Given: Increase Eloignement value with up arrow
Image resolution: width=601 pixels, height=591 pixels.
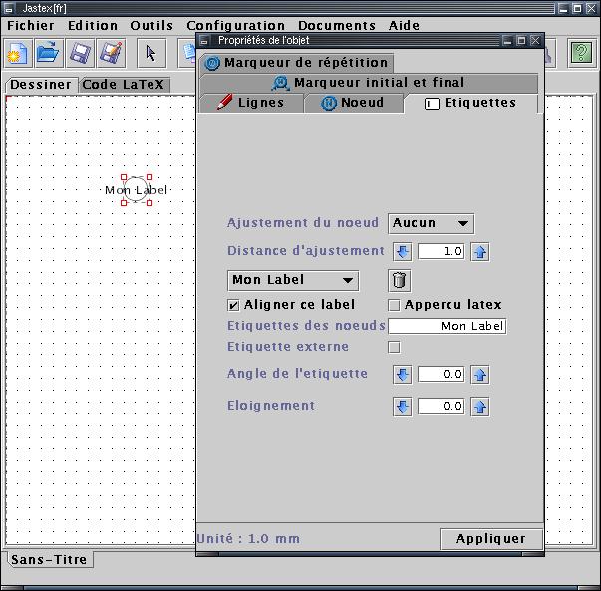Looking at the screenshot, I should (480, 407).
